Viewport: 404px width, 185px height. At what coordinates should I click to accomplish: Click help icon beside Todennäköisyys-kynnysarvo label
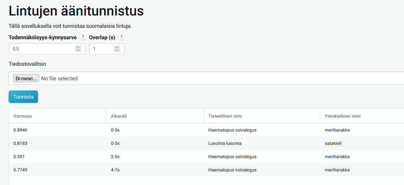83,37
